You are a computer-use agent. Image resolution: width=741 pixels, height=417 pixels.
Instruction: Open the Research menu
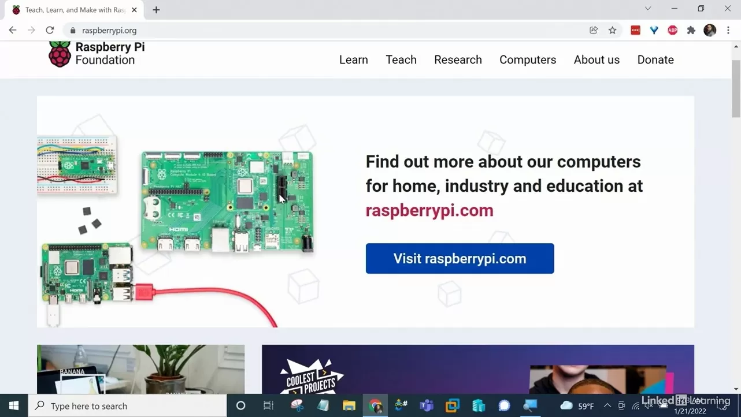[x=458, y=59]
